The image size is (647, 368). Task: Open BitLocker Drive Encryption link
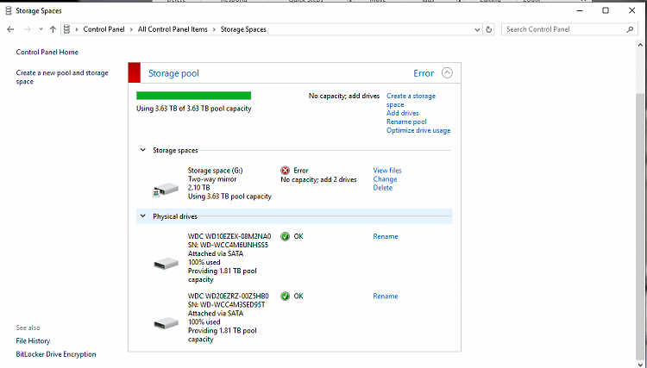56,354
